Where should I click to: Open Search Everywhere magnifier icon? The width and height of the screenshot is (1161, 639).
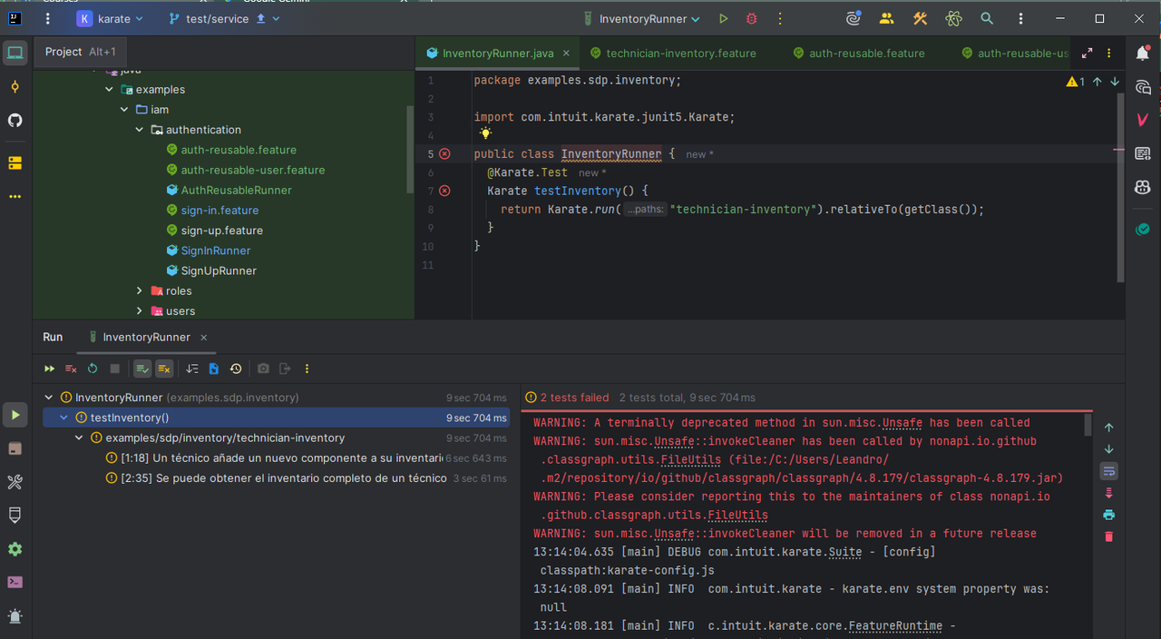click(x=987, y=18)
